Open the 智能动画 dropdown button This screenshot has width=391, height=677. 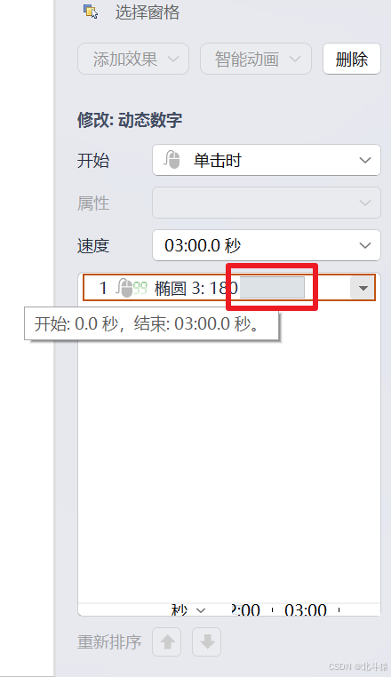[x=256, y=59]
